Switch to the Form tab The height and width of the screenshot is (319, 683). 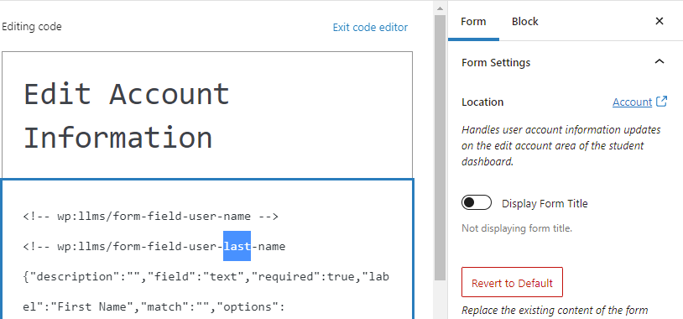point(473,21)
